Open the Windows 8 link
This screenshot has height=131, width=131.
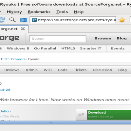[18, 48]
